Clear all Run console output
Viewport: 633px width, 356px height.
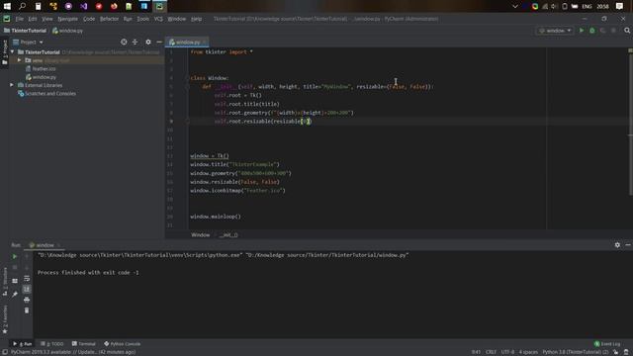click(x=27, y=311)
